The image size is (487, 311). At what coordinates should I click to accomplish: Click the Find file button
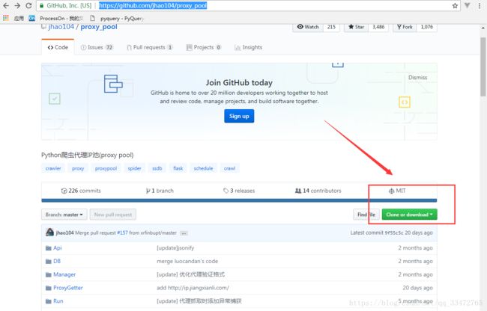366,215
